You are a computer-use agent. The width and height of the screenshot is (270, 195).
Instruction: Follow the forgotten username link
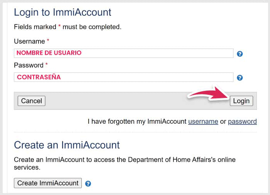[x=203, y=121]
